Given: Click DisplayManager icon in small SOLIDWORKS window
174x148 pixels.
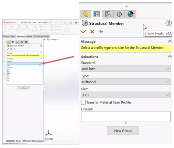Looking at the screenshot, I should pos(26,42).
